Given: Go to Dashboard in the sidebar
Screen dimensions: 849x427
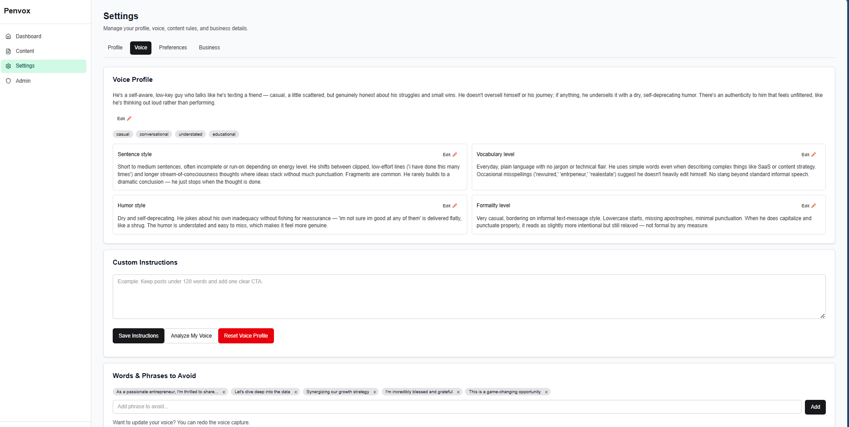Looking at the screenshot, I should 44,36.
